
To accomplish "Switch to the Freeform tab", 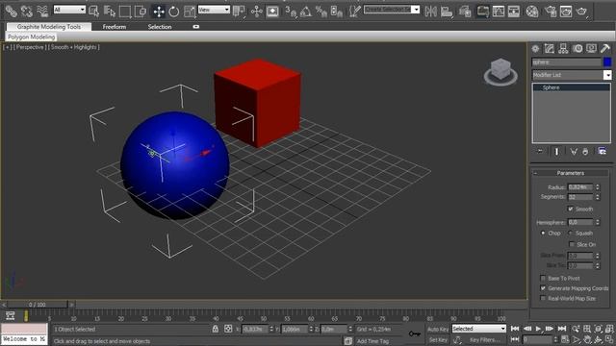I will tap(115, 27).
